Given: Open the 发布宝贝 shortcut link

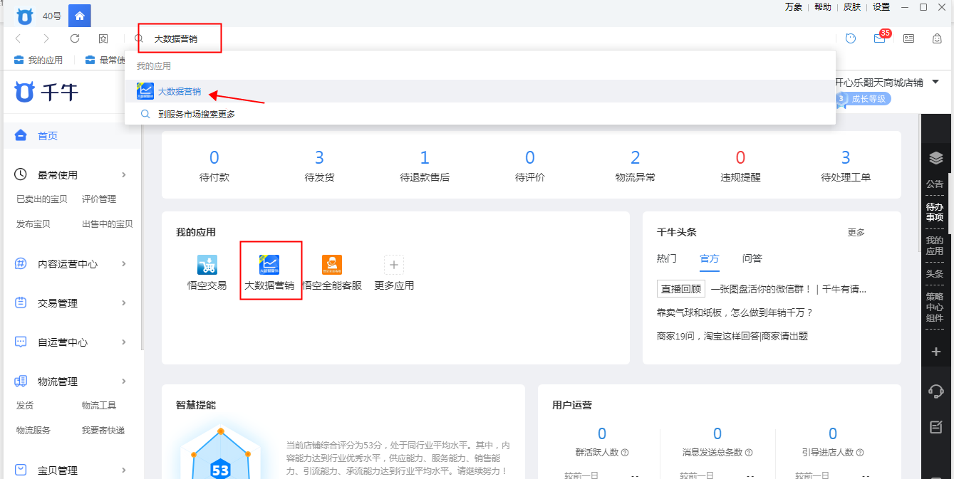Looking at the screenshot, I should [33, 224].
